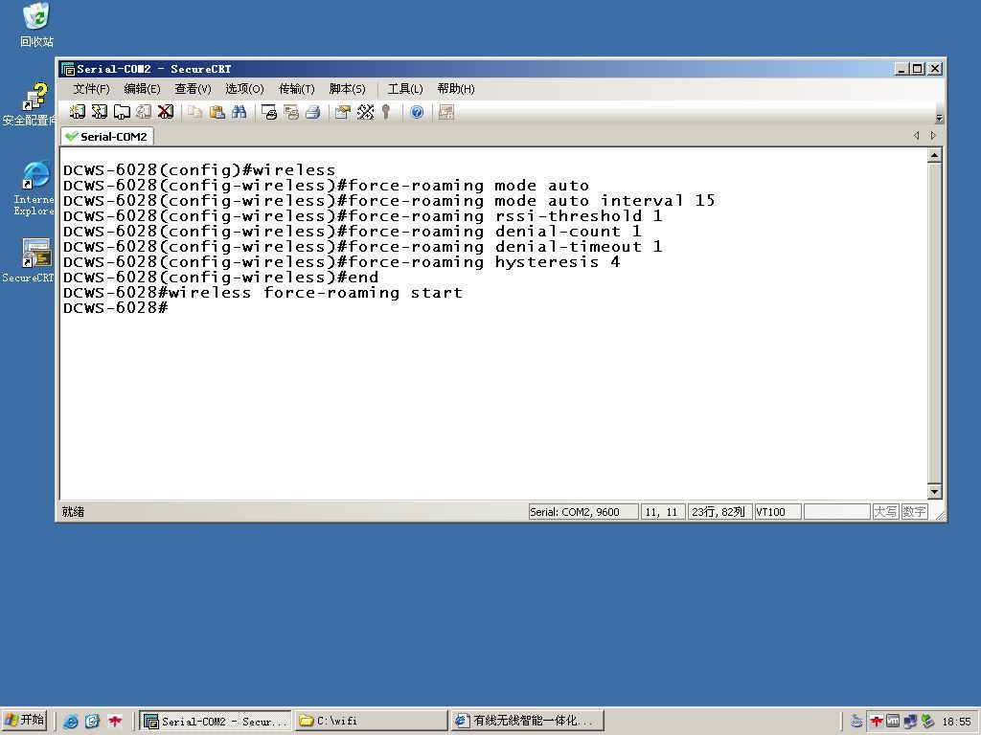
Task: Open toolbar options chevron at right end
Action: click(939, 118)
